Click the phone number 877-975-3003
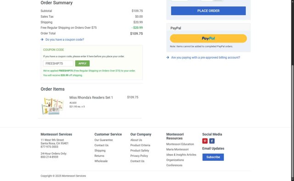 [49, 147]
